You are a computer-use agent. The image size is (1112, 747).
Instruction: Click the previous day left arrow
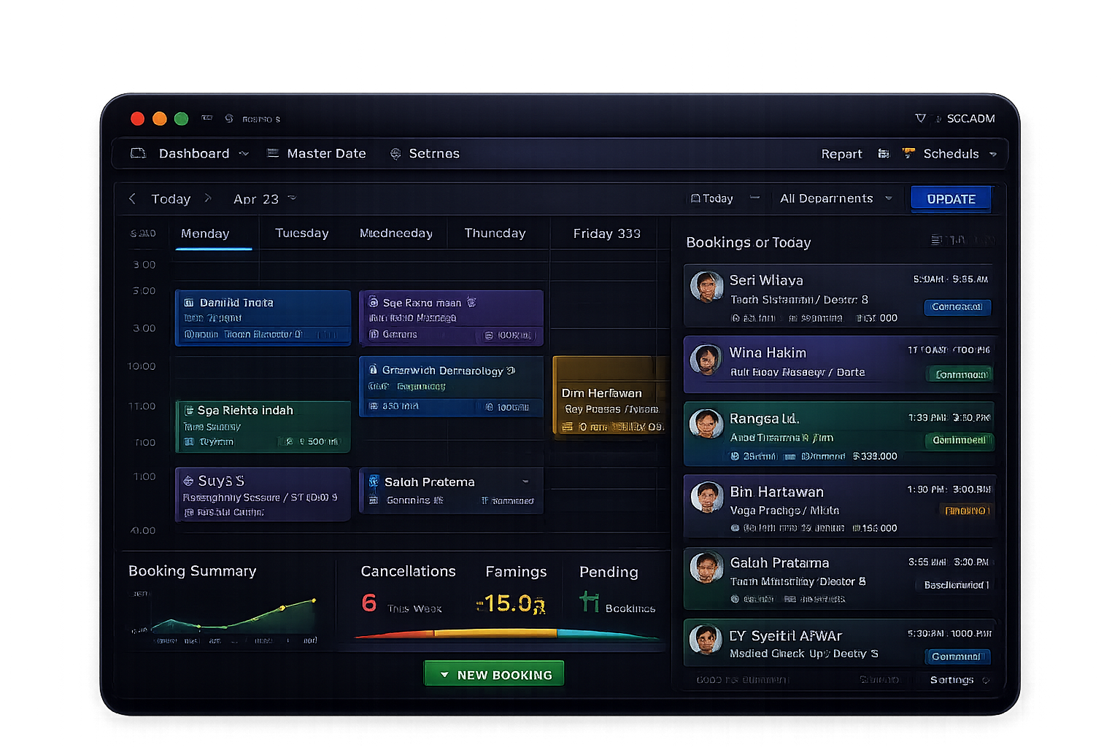click(132, 198)
